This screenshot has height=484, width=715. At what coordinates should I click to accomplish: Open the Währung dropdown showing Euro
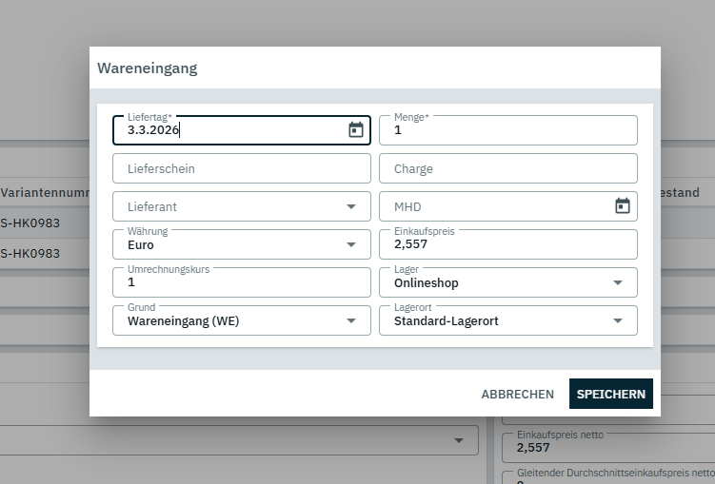[351, 244]
